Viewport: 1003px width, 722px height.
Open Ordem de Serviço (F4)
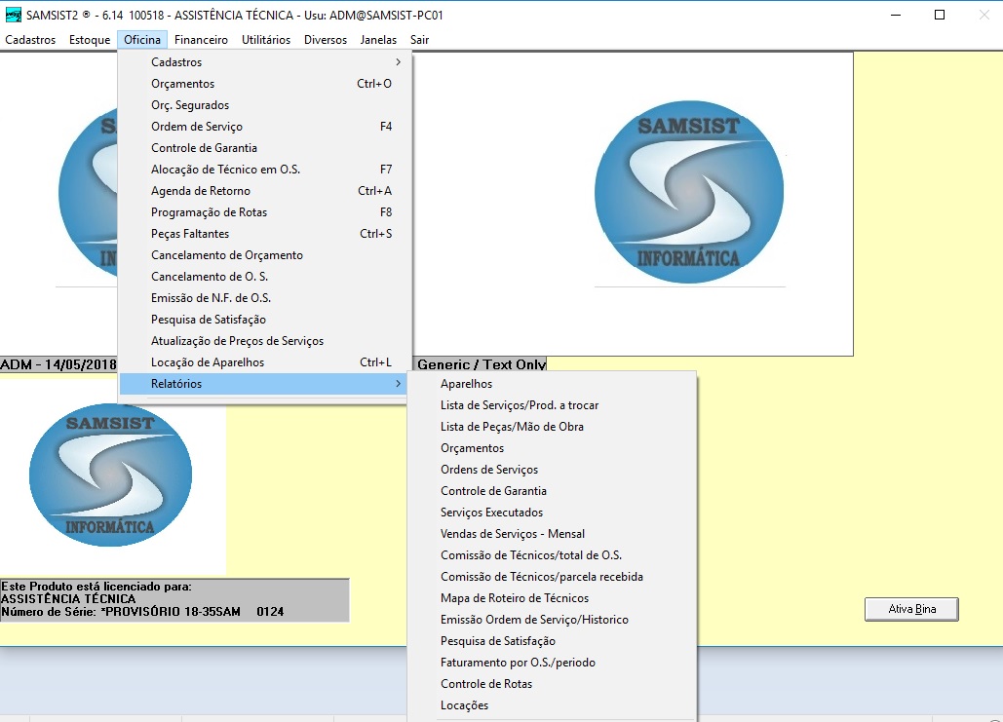tap(263, 127)
